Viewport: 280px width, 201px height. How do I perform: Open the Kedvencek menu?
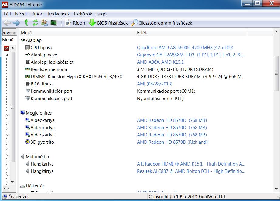coord(59,14)
